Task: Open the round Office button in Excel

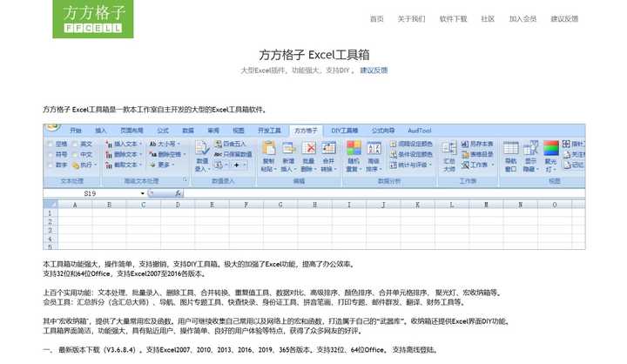Action: [53, 128]
